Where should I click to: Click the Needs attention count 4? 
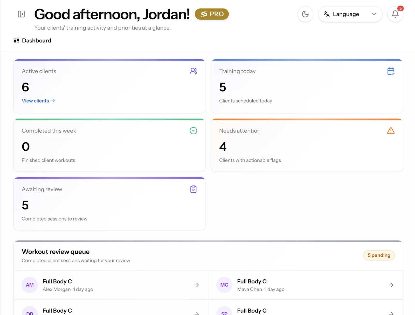(x=223, y=146)
